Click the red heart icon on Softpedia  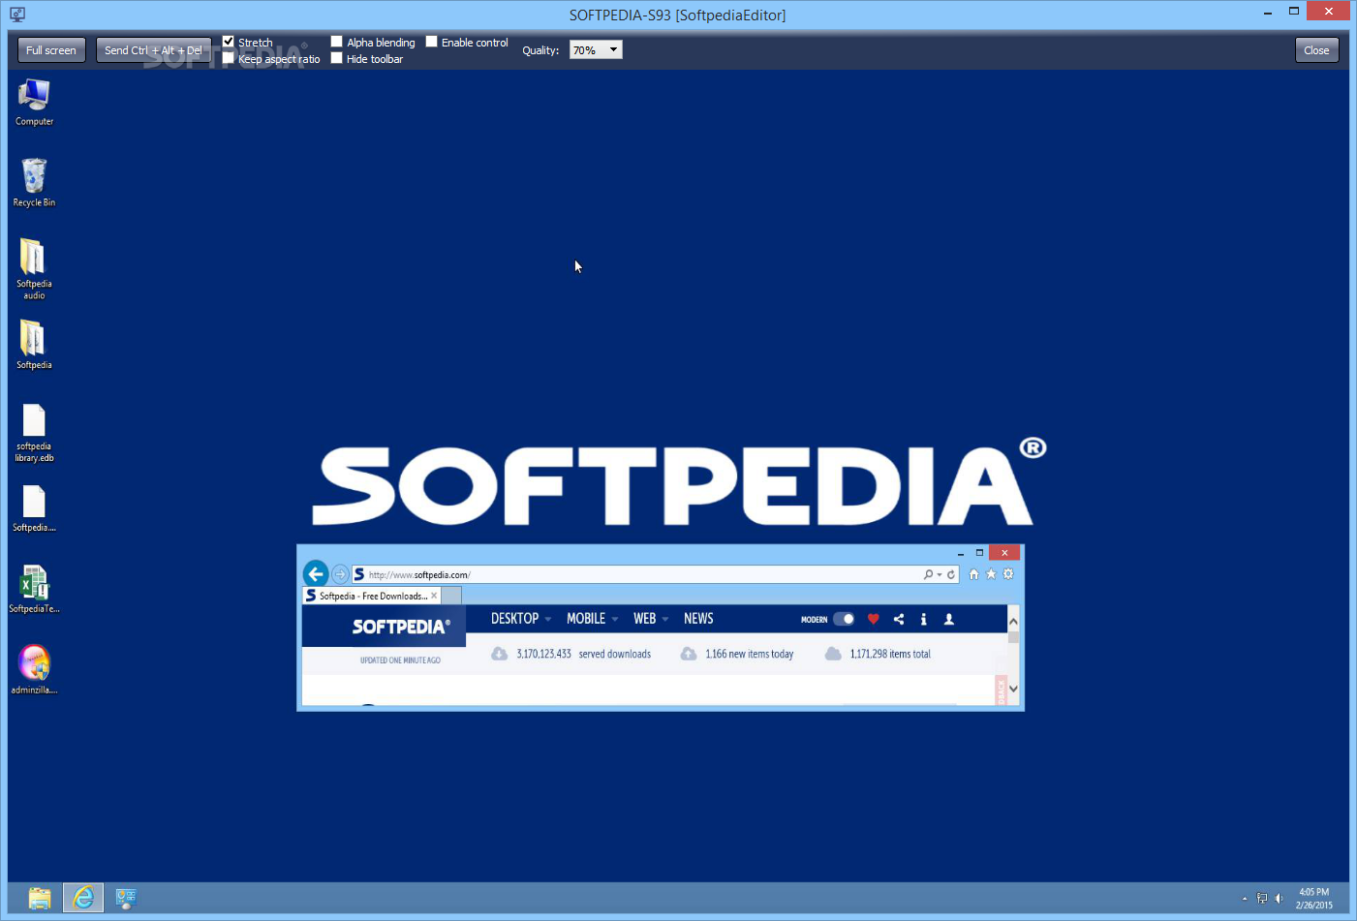point(873,619)
